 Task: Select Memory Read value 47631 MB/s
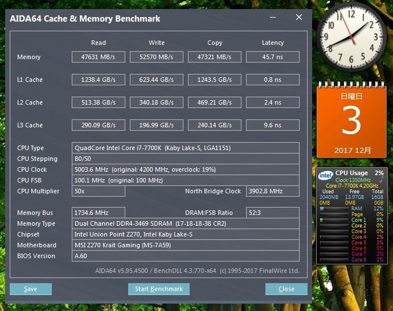pos(98,57)
